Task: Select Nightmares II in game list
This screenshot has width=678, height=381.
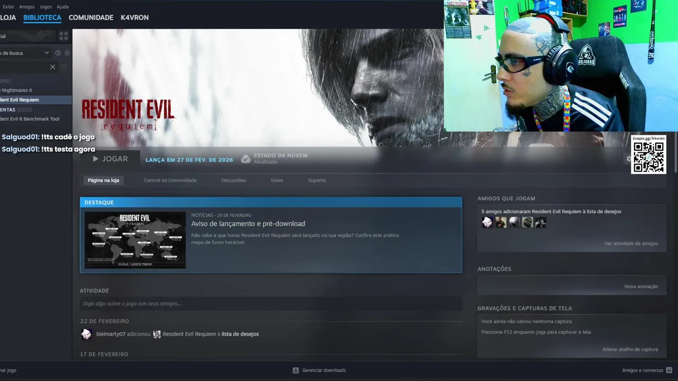Action: (35, 90)
